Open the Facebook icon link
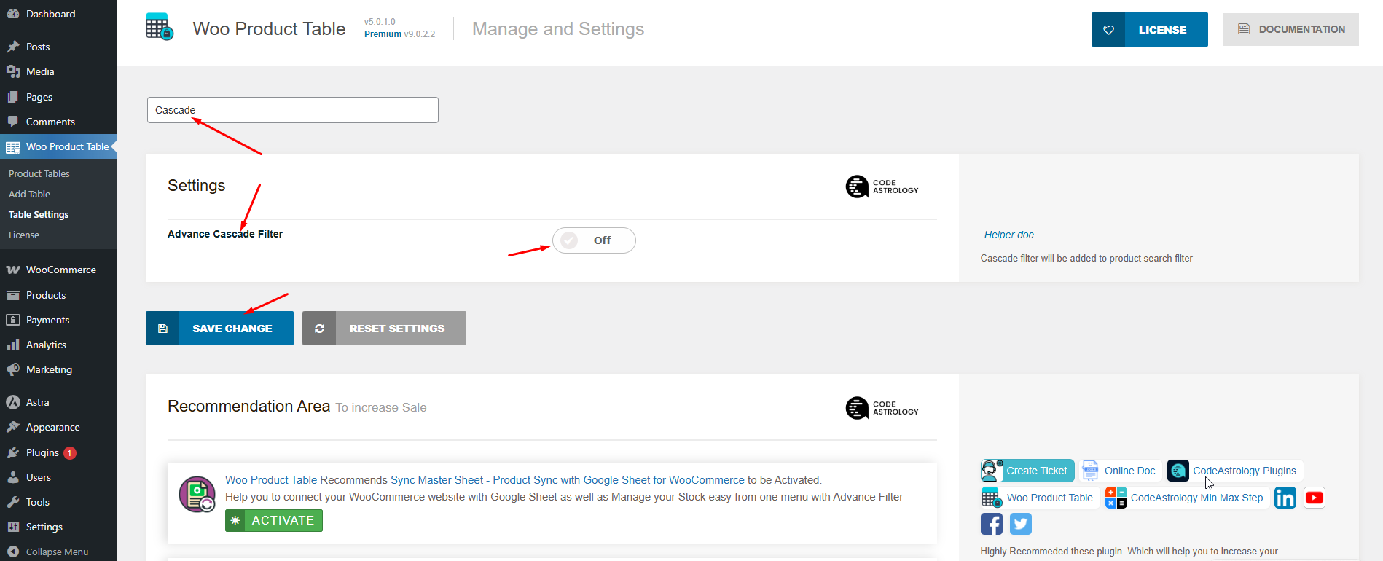The height and width of the screenshot is (561, 1383). (992, 524)
